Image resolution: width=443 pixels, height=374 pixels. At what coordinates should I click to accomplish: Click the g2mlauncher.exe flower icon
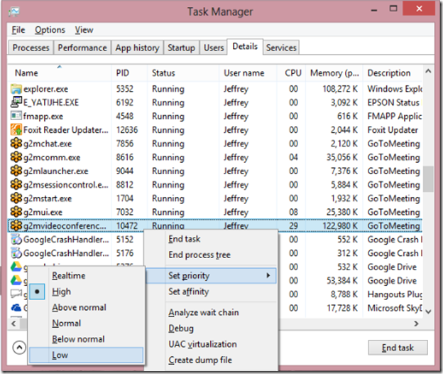tap(16, 171)
